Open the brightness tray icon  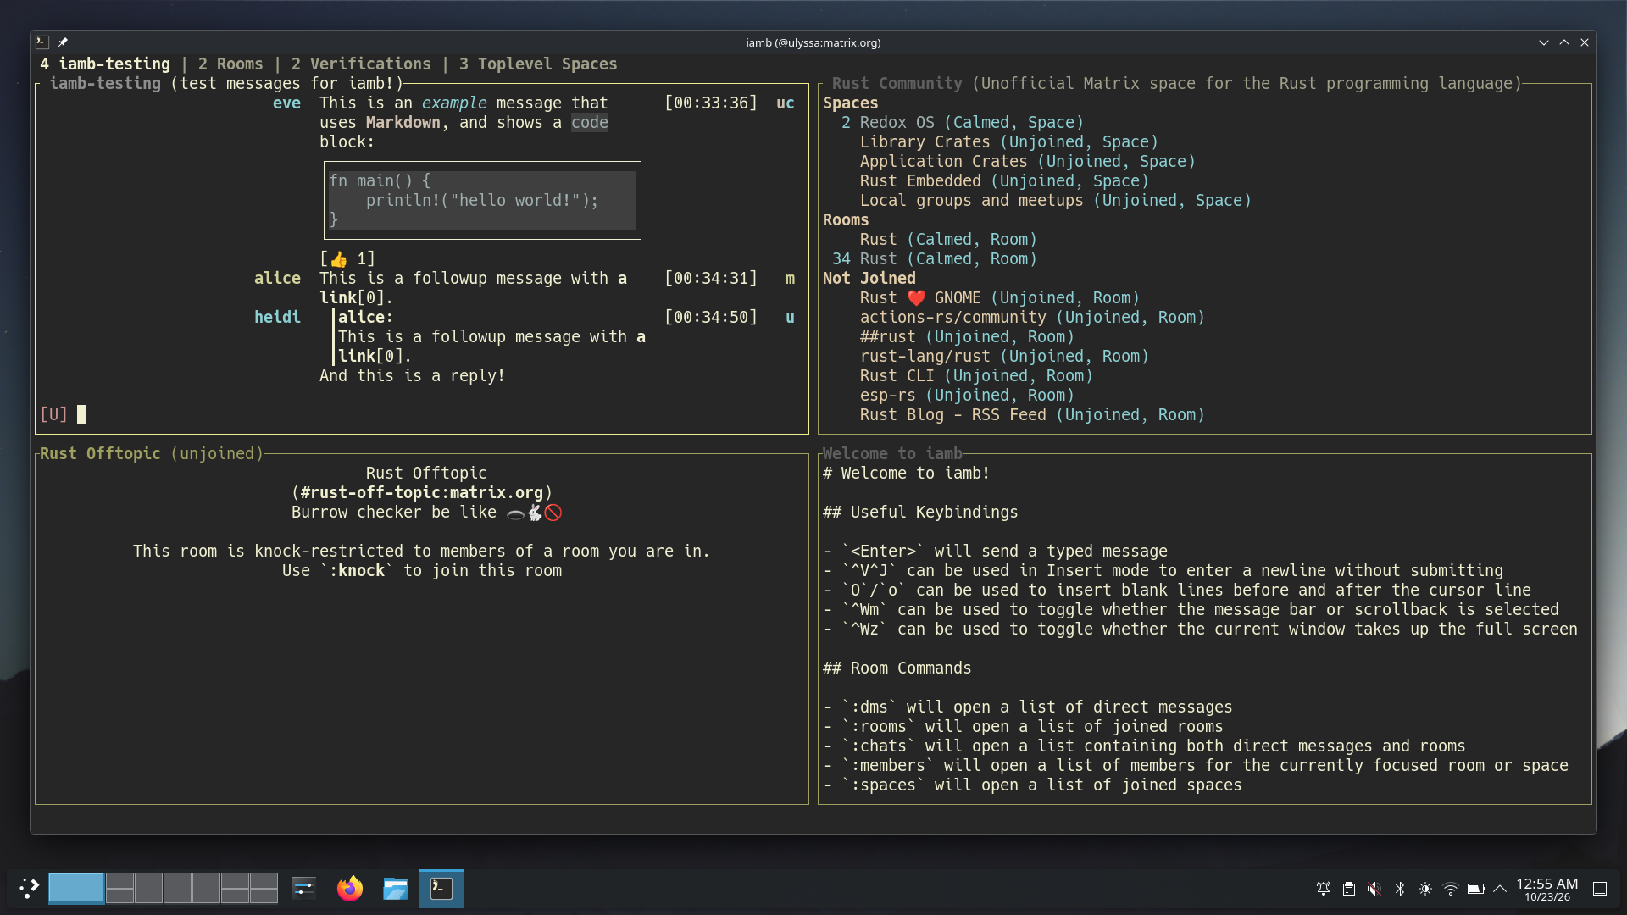(1425, 889)
